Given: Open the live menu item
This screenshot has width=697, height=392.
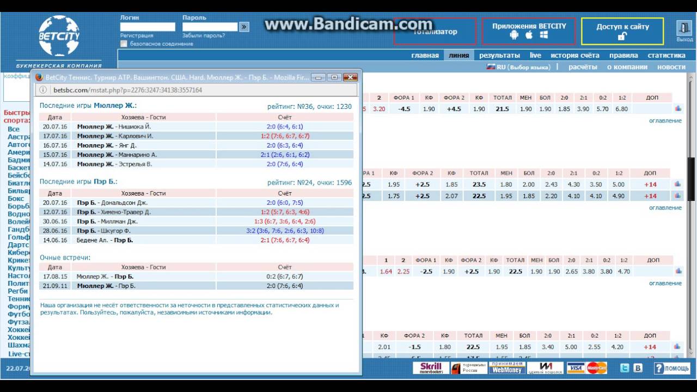Looking at the screenshot, I should pyautogui.click(x=535, y=55).
